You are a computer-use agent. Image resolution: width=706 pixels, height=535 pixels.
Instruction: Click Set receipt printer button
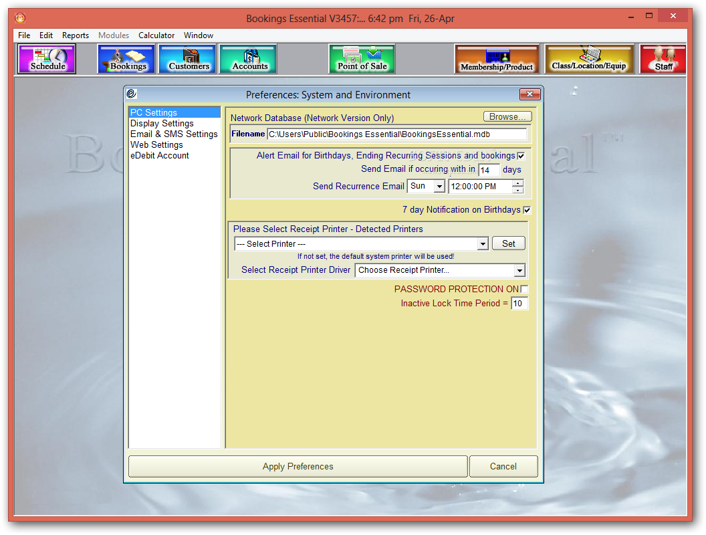click(x=508, y=243)
